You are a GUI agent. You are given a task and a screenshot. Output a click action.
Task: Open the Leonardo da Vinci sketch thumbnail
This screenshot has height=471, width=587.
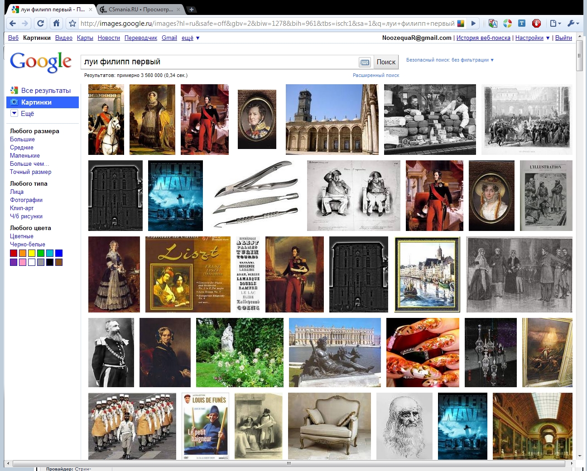click(404, 426)
